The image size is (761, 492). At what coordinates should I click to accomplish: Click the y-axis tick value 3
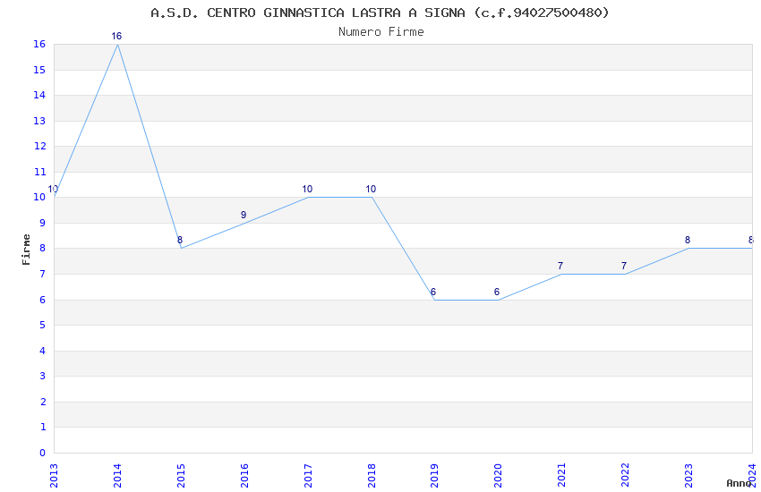(43, 376)
